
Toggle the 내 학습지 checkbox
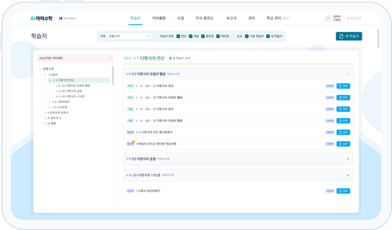tap(268, 36)
